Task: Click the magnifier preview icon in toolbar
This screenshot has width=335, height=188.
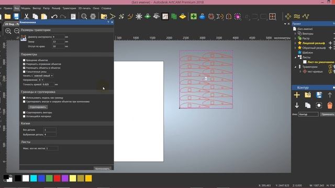Action: [x=84, y=16]
